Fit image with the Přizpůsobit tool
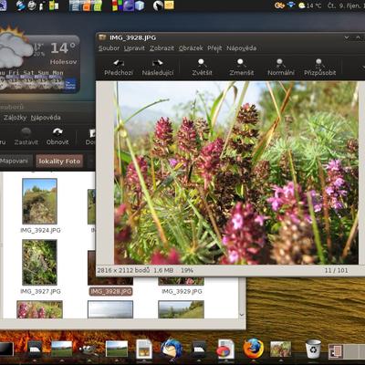This screenshot has width=365, height=365. (x=319, y=68)
